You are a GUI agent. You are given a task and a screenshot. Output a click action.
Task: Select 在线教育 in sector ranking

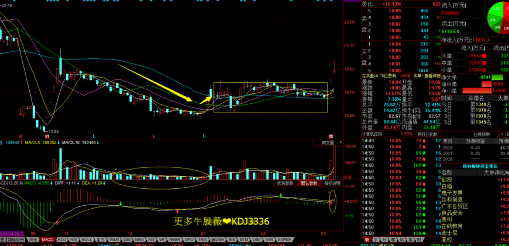point(452,226)
